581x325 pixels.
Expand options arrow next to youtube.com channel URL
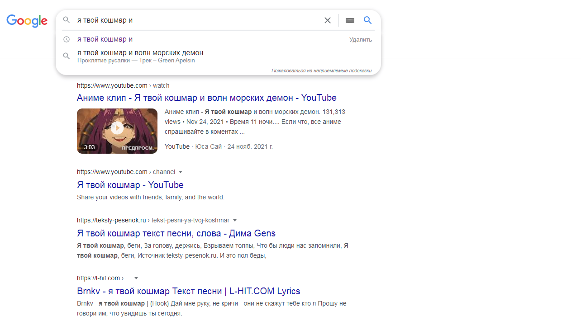coord(181,172)
